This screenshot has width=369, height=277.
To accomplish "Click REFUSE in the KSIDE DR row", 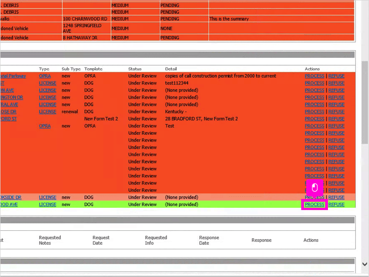I will coord(336,198).
